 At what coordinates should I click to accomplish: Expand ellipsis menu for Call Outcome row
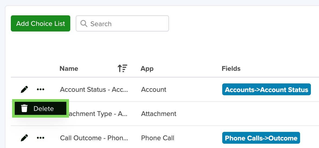pos(41,138)
